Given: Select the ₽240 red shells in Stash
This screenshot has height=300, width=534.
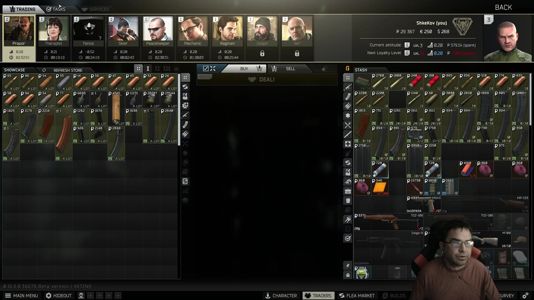Looking at the screenshot, I should [x=415, y=82].
